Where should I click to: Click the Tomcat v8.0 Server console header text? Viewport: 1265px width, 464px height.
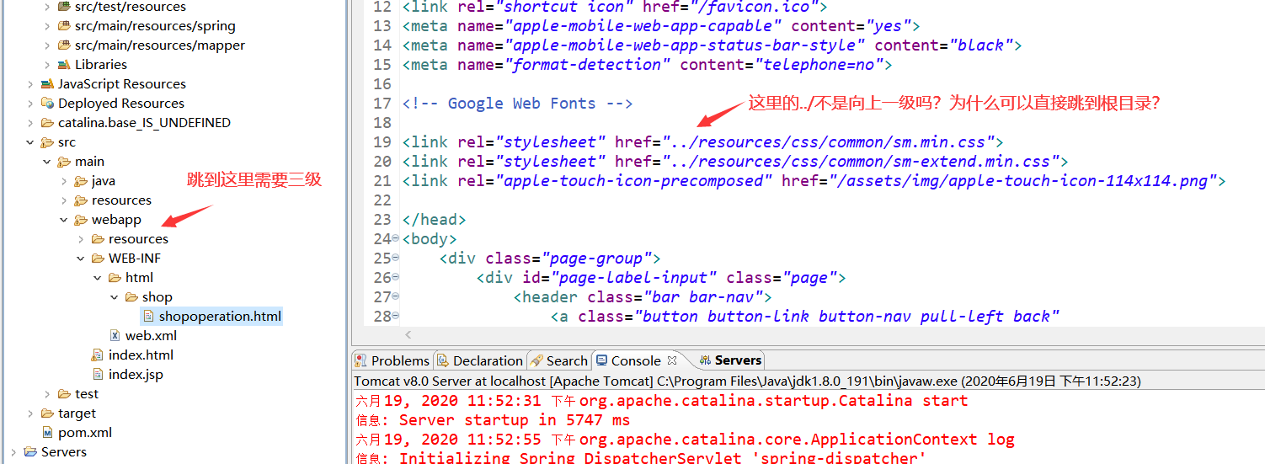[747, 381]
